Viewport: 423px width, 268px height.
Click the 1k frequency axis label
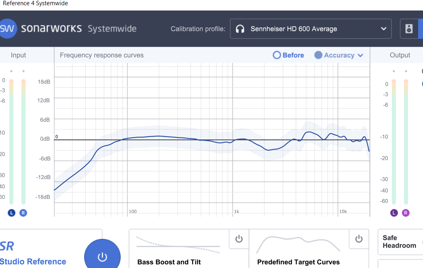tap(236, 211)
